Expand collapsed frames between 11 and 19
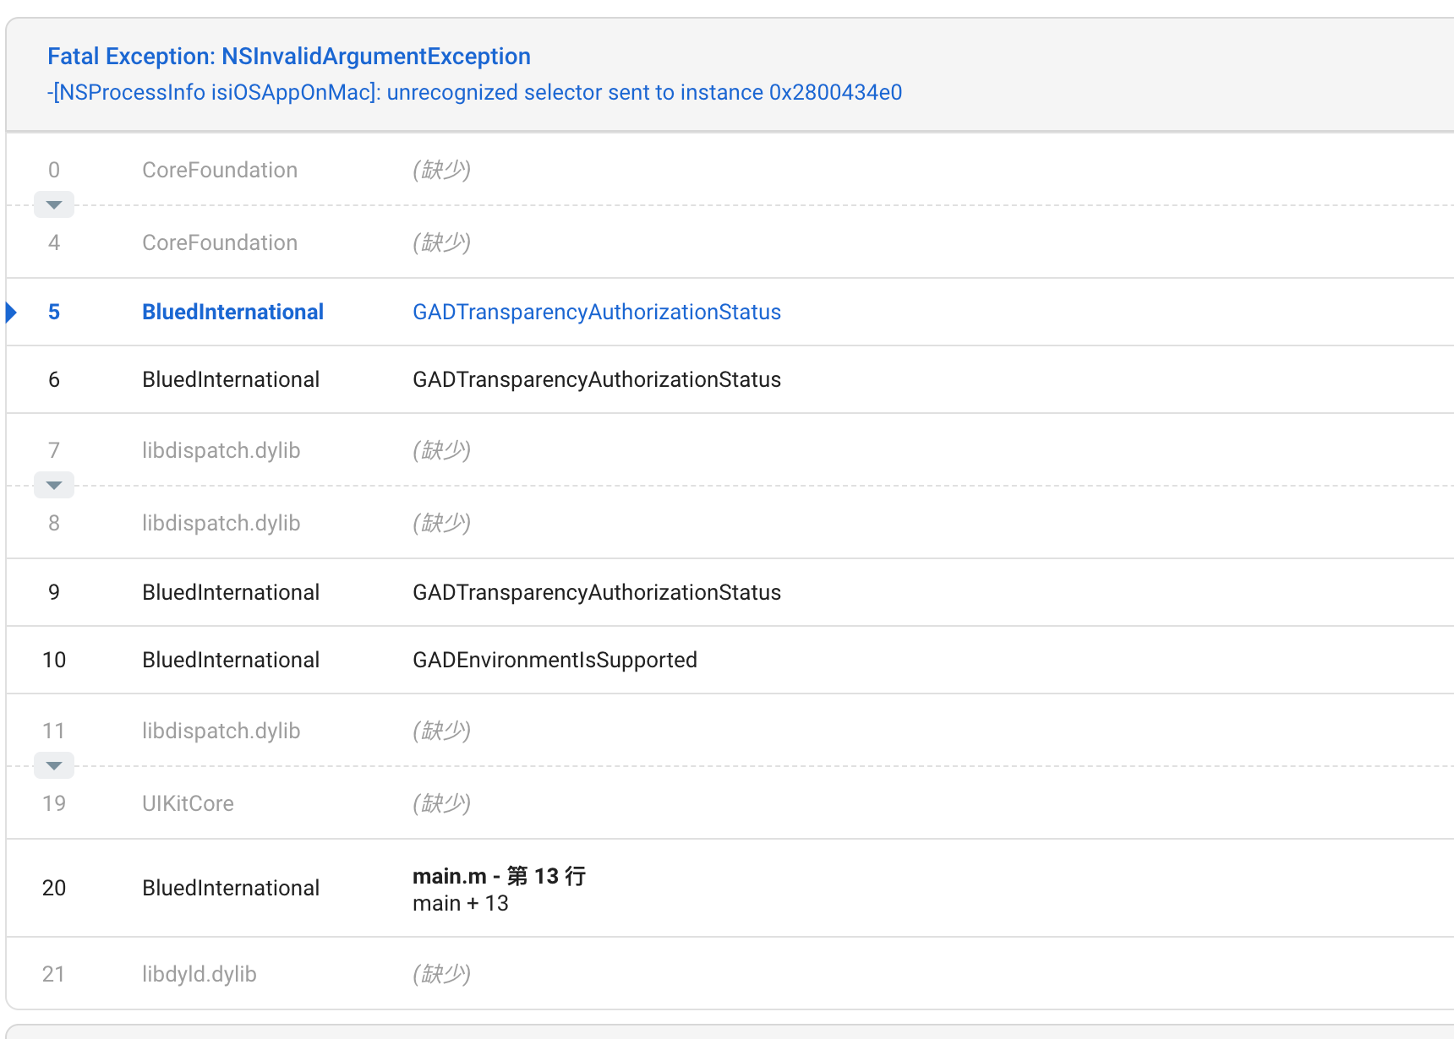 tap(53, 764)
